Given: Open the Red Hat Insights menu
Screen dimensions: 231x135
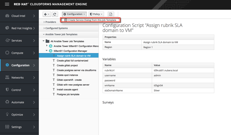Looking at the screenshot, I should [x=19, y=28].
